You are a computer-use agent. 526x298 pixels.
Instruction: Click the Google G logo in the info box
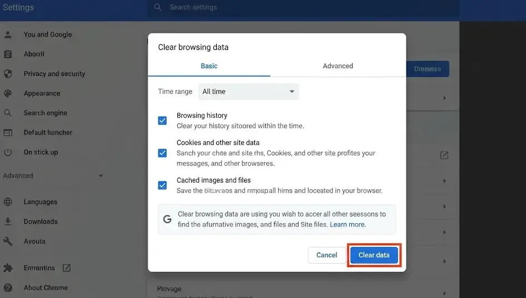coord(167,219)
